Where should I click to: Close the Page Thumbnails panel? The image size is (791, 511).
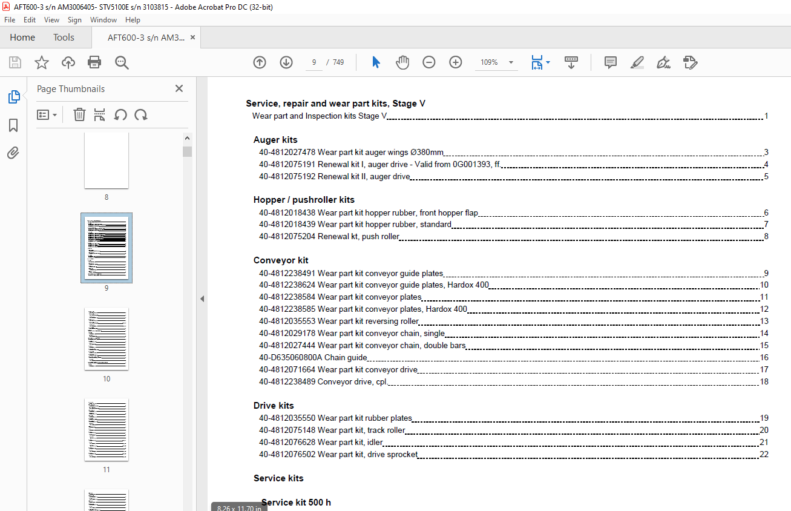coord(179,88)
